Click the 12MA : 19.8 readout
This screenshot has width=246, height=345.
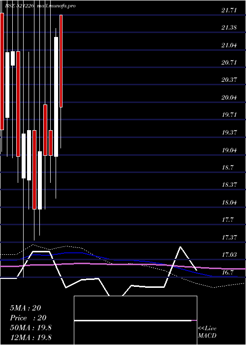point(31,338)
